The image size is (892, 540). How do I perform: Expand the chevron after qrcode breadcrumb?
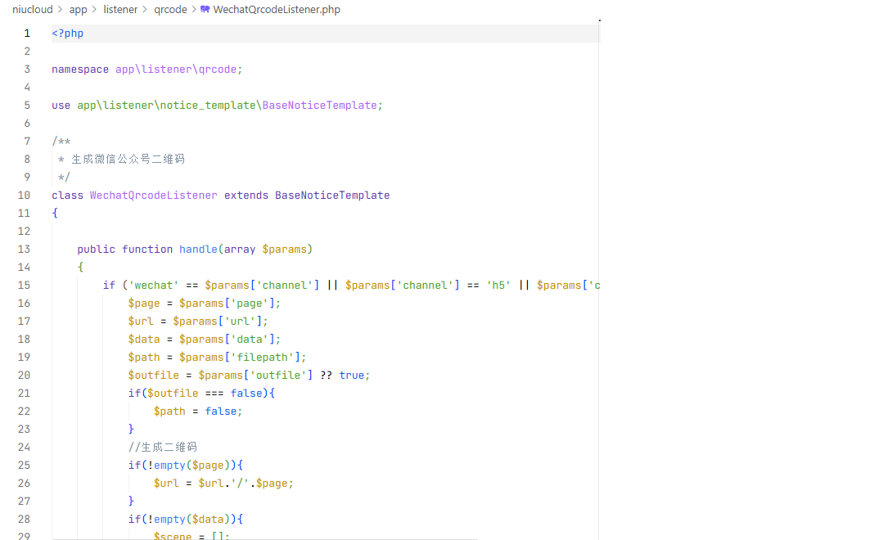pyautogui.click(x=194, y=10)
